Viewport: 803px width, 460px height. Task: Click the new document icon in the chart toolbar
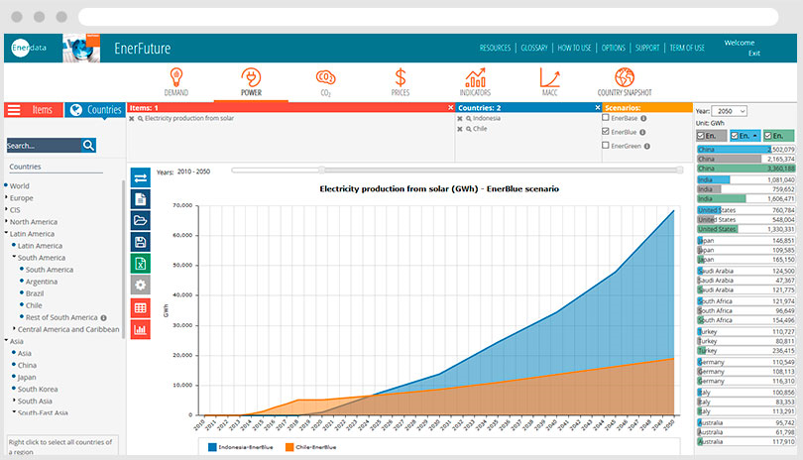[x=141, y=199]
